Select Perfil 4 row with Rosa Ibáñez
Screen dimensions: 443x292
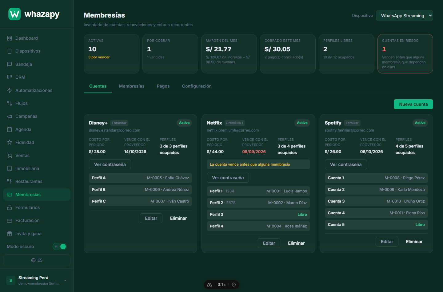pyautogui.click(x=258, y=226)
